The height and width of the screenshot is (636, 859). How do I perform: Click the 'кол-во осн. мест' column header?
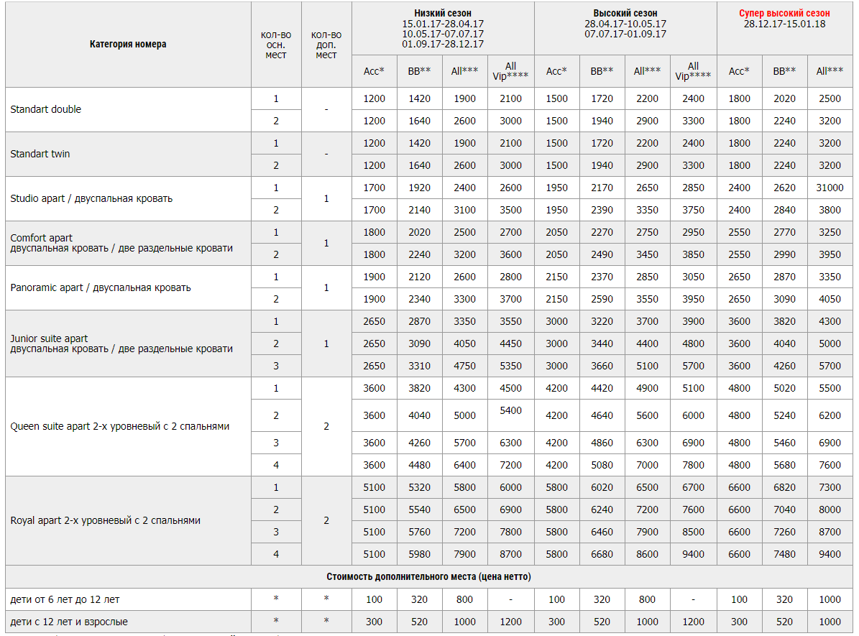coord(276,45)
